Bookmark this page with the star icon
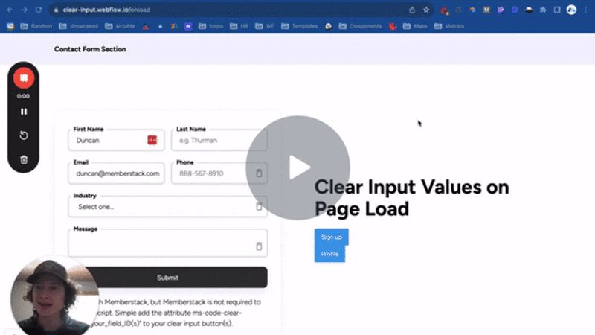The height and width of the screenshot is (335, 595). point(426,10)
